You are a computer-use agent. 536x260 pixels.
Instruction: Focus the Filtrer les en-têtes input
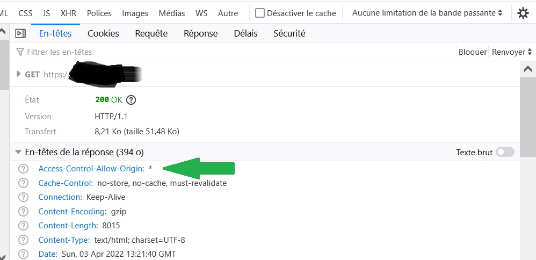tap(236, 52)
